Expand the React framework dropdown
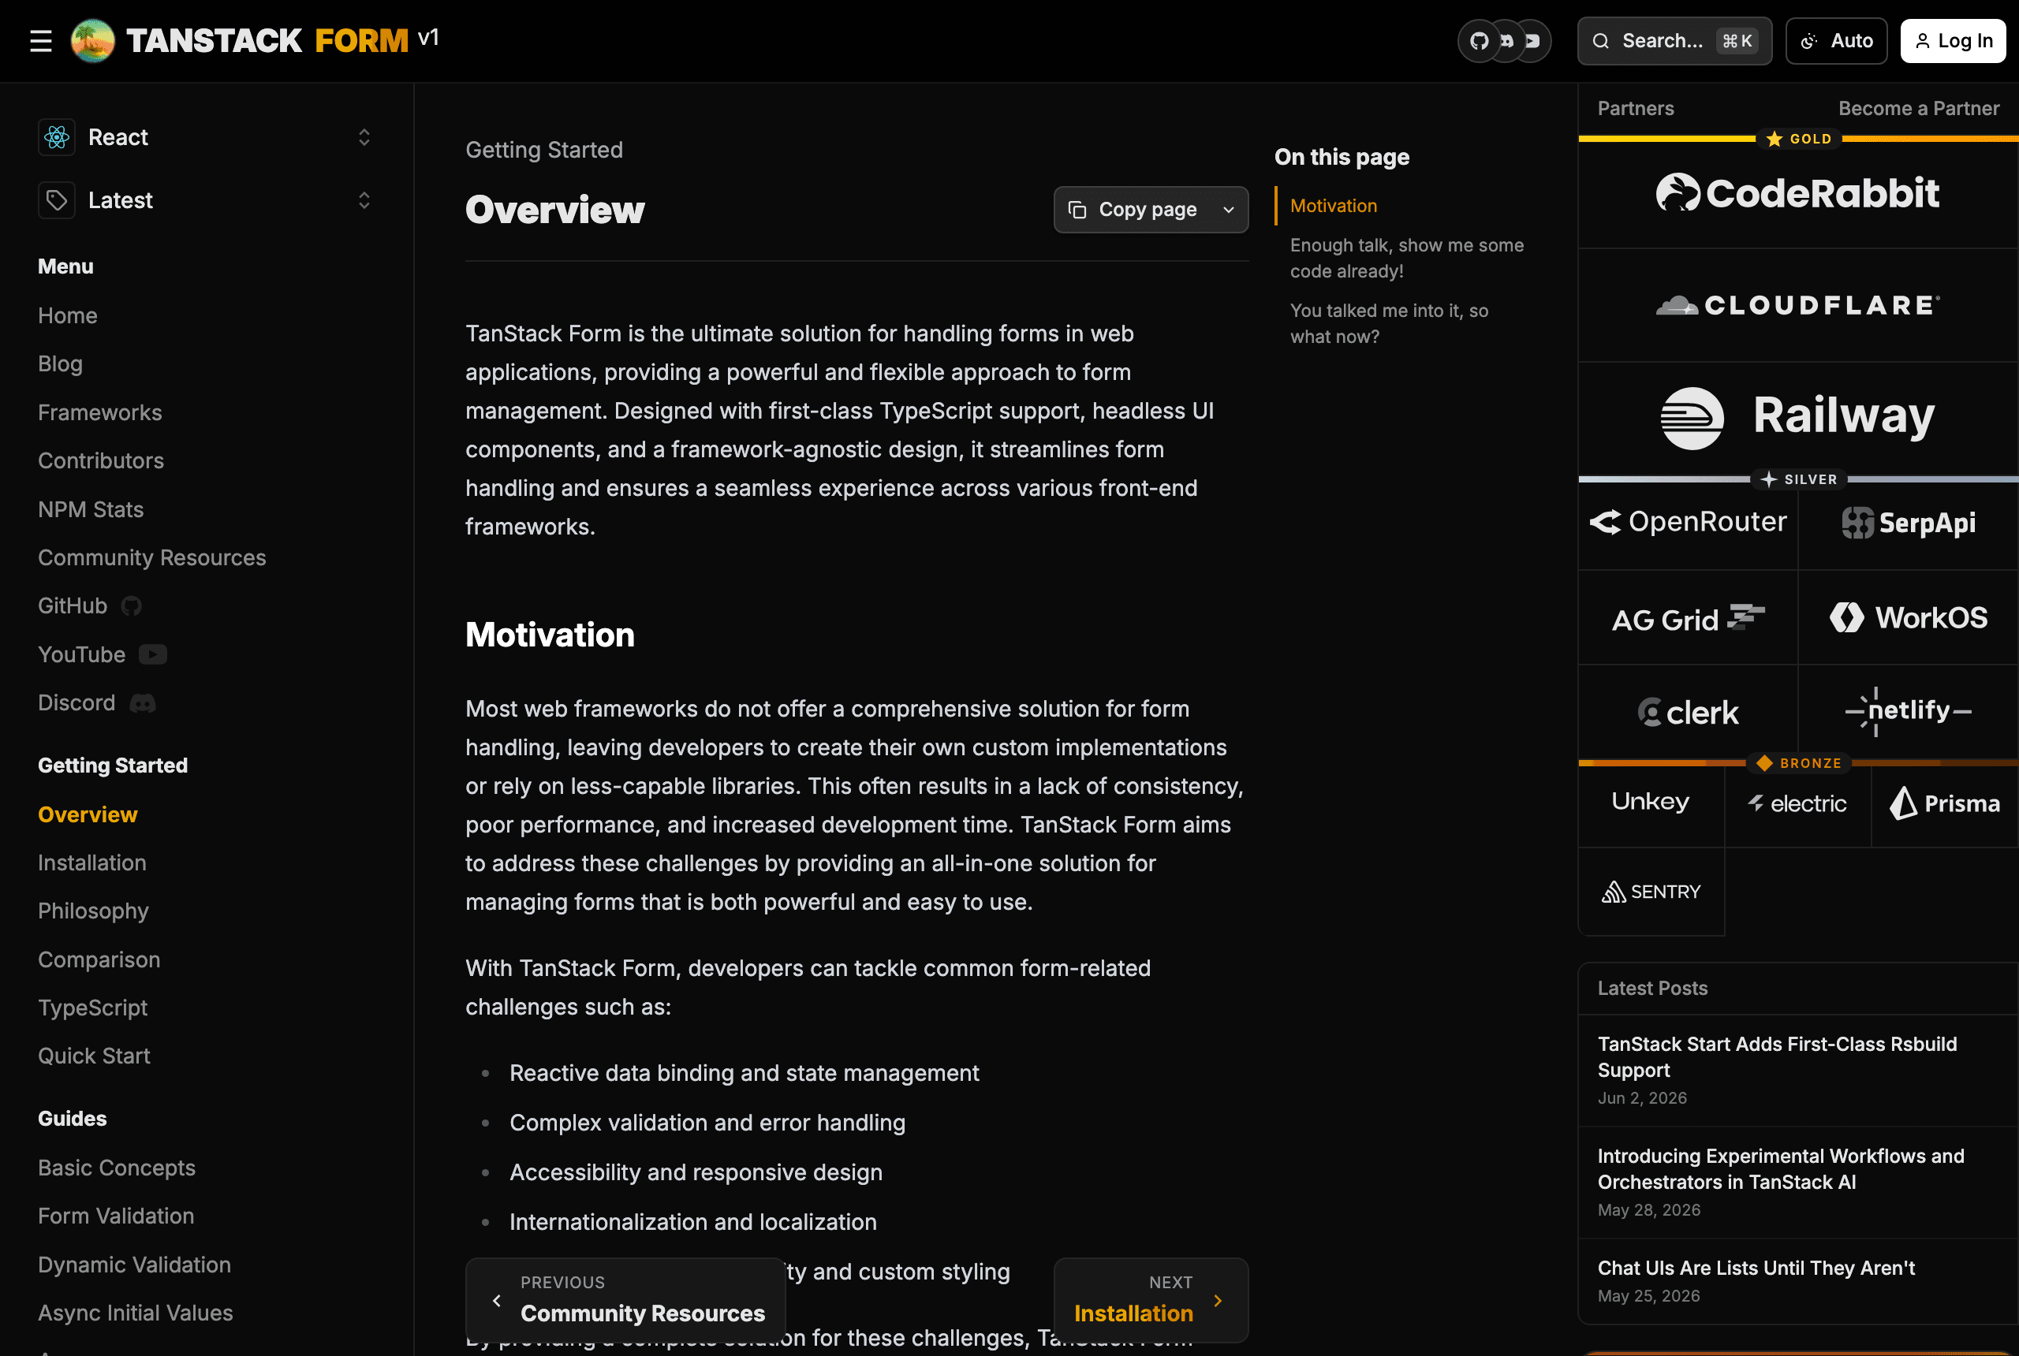This screenshot has width=2019, height=1356. click(364, 136)
